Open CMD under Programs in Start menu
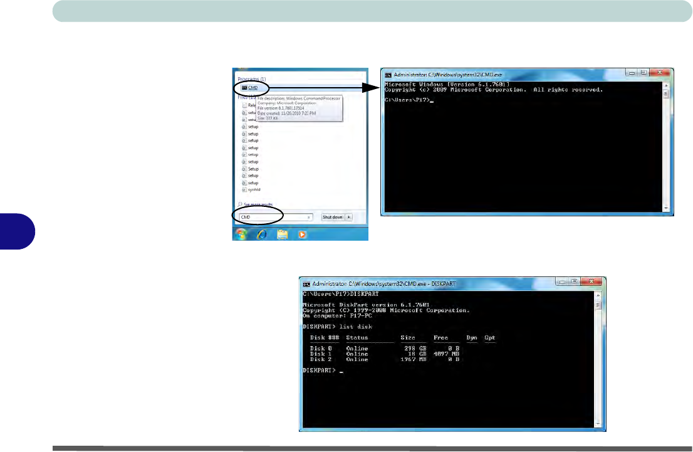Viewport: 693px width, 452px height. 252,88
